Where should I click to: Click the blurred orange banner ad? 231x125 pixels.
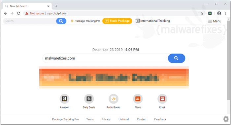click(114, 77)
